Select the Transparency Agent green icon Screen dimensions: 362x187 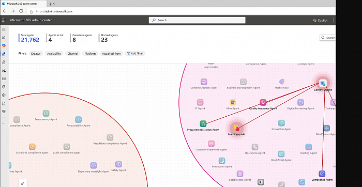(x=46, y=114)
